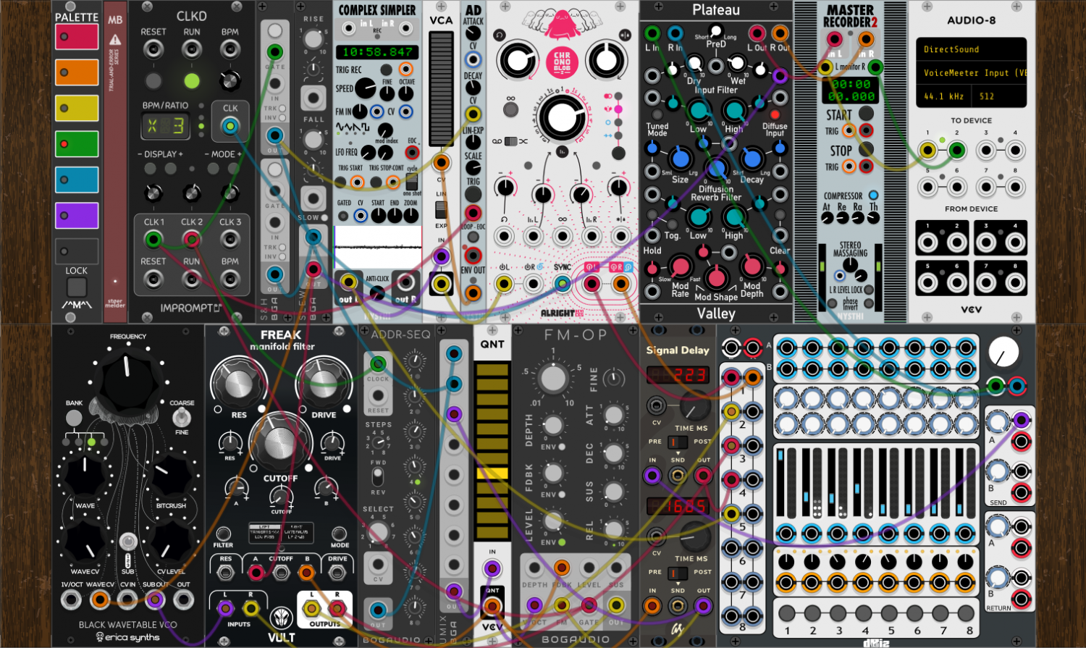Click the VCA level slider

coord(441,88)
